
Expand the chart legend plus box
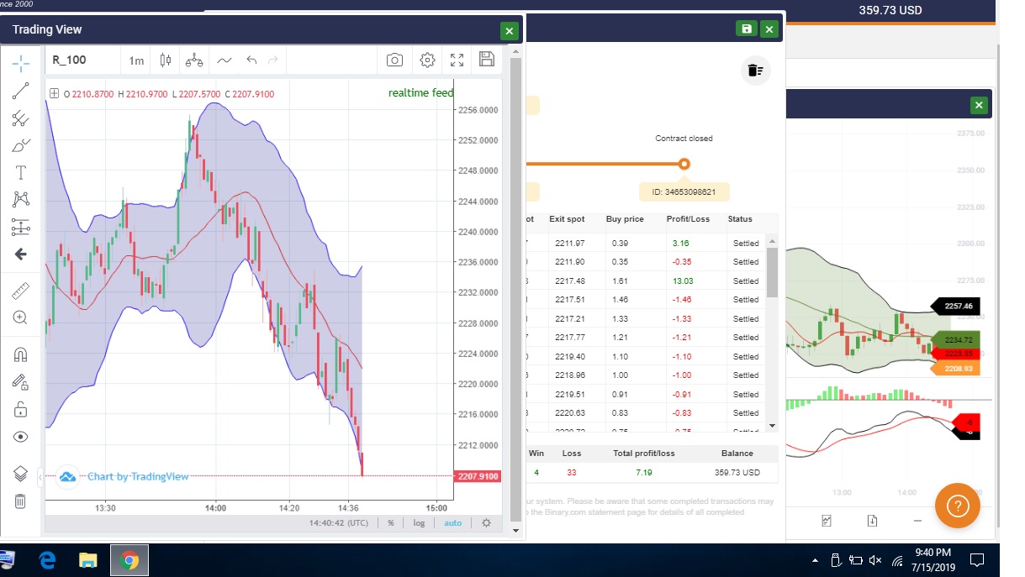[x=55, y=93]
